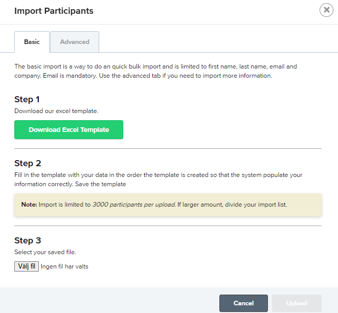This screenshot has height=313, width=338.
Task: Click the Step 1 heading
Action: pyautogui.click(x=27, y=99)
